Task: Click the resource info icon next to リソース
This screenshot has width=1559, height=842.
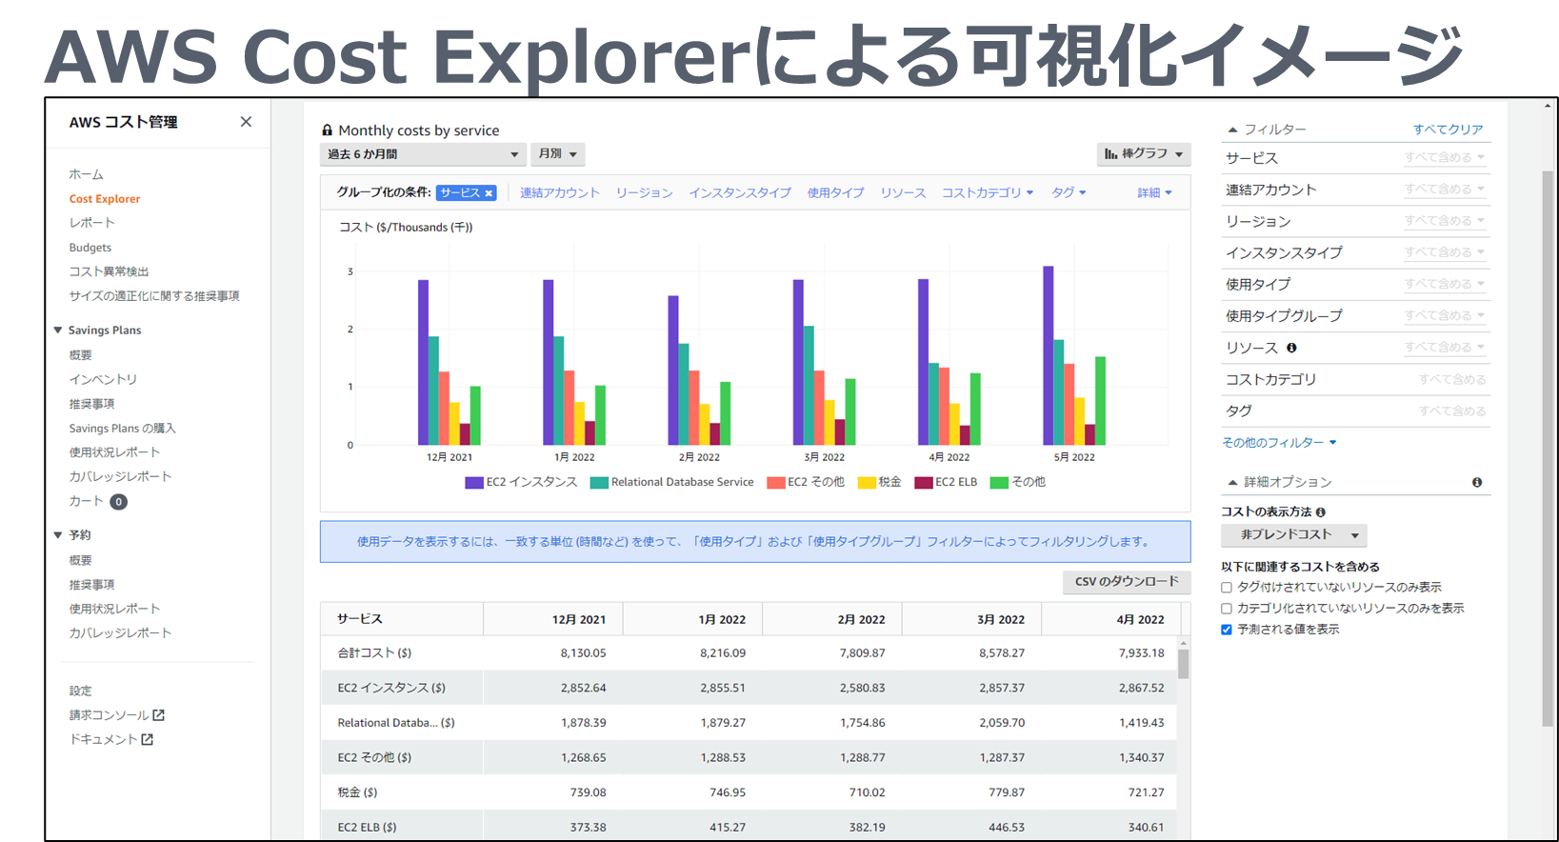Action: (x=1291, y=348)
